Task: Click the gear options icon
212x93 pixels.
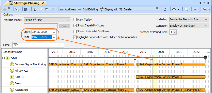Action: pyautogui.click(x=174, y=9)
